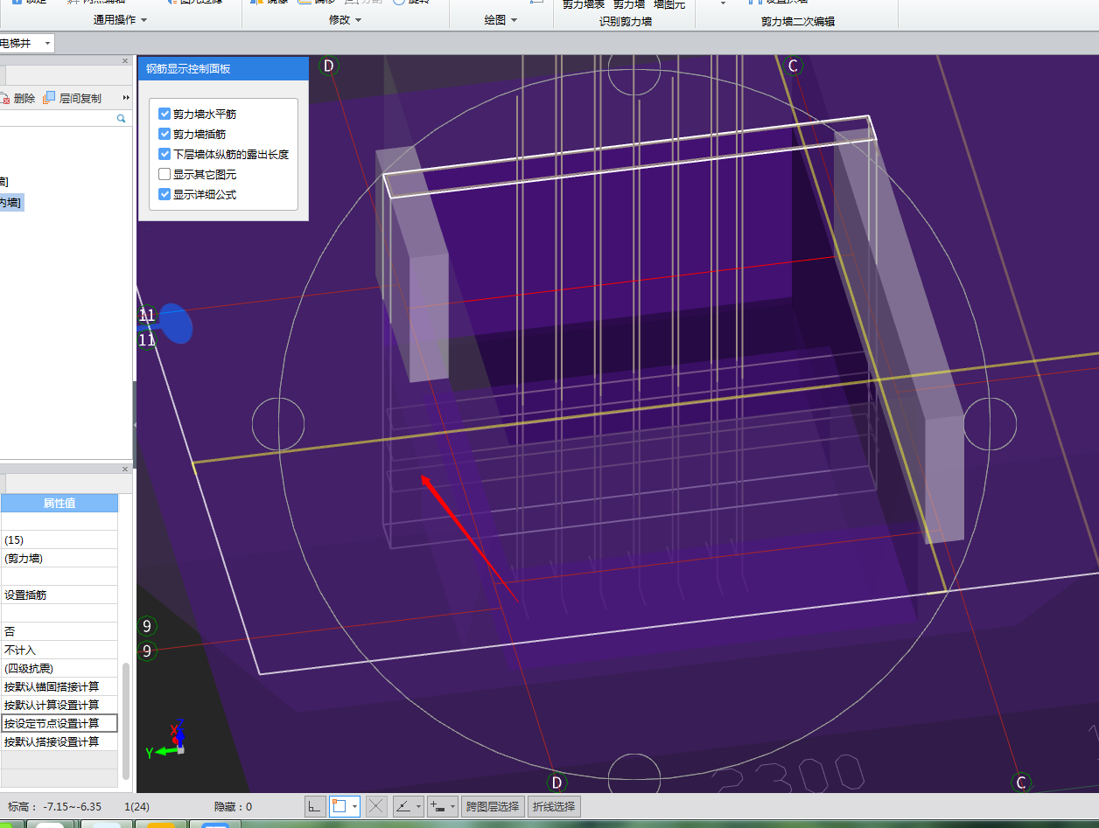Image resolution: width=1099 pixels, height=828 pixels.
Task: Click axis label C at top
Action: (x=794, y=66)
